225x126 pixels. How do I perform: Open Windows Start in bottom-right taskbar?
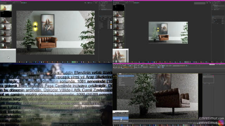coord(114,125)
